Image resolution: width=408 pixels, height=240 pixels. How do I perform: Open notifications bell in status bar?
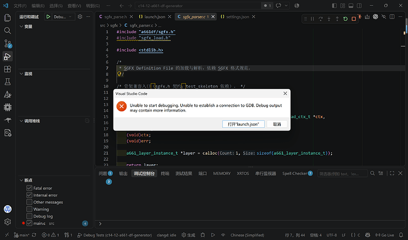[401, 235]
